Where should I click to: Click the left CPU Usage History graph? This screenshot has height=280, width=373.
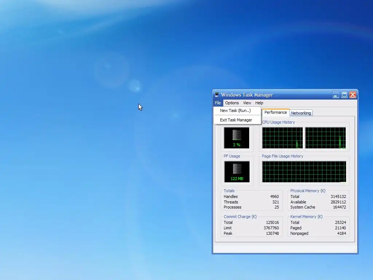282,138
